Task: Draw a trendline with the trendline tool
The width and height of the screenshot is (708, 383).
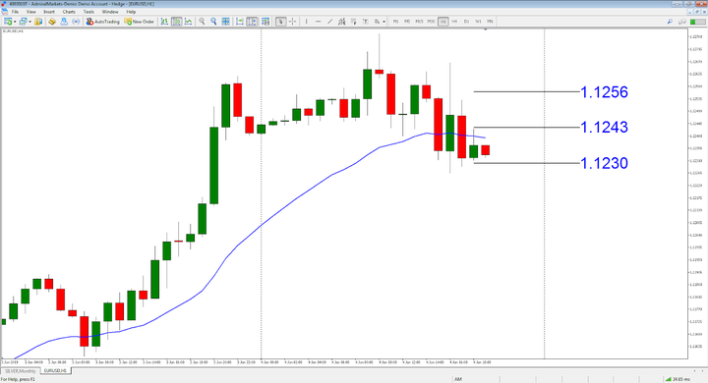Action: (x=329, y=22)
